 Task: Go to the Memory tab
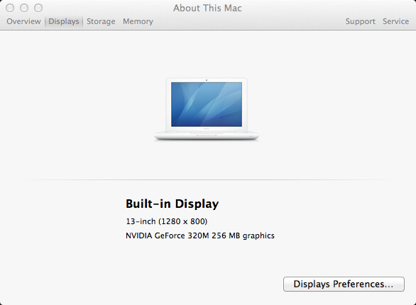click(138, 21)
